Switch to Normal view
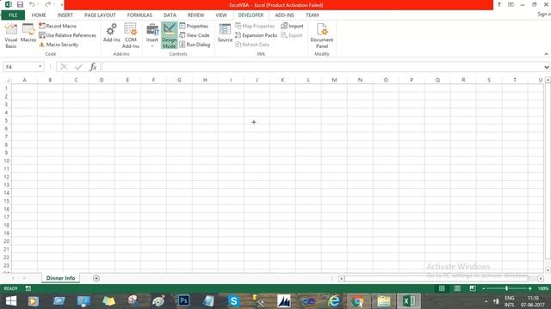This screenshot has height=309, width=551. click(442, 288)
